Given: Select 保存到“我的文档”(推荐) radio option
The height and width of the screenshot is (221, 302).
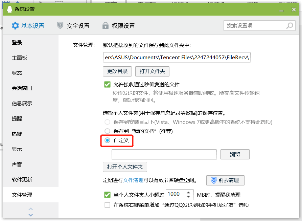Looking at the screenshot, I should 107,131.
